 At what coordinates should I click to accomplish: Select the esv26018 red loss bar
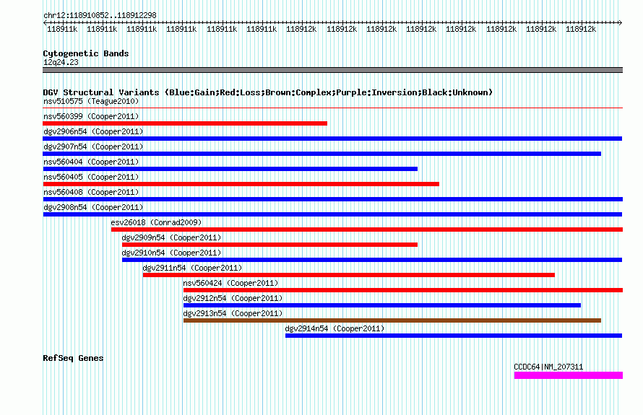pyautogui.click(x=367, y=230)
